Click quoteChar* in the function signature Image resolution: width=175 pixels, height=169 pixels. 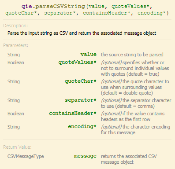coord(21,13)
